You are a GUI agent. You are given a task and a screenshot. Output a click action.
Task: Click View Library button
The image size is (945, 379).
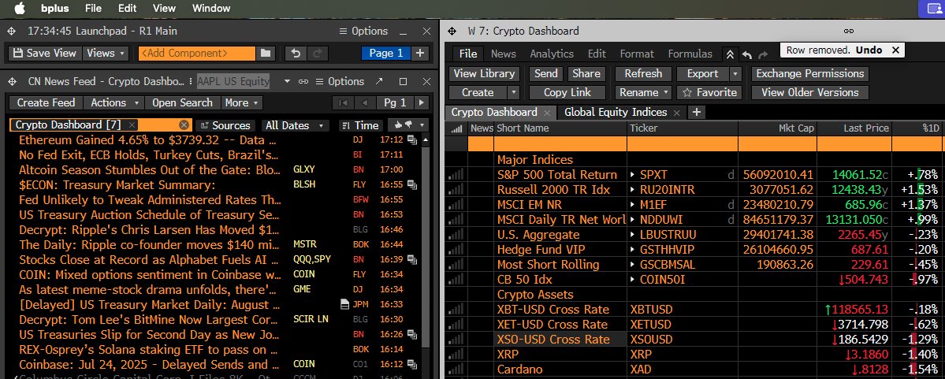484,73
